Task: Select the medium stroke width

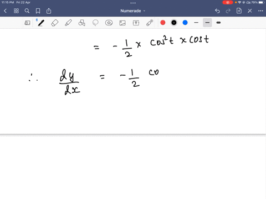Action: coord(207,23)
